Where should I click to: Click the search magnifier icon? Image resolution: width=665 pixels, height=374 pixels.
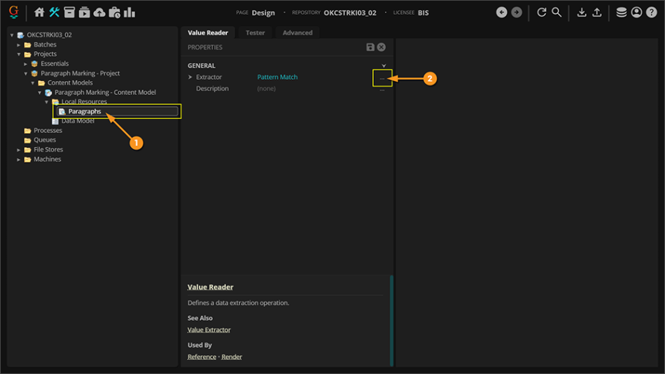click(x=556, y=13)
